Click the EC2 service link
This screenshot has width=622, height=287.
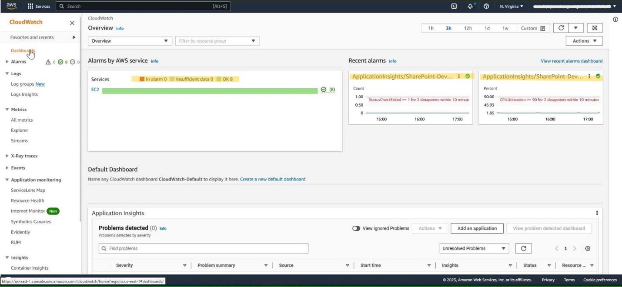tap(95, 90)
